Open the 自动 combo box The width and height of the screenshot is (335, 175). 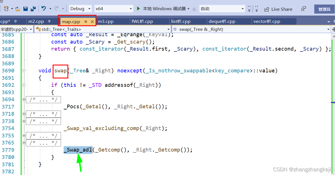(222, 9)
